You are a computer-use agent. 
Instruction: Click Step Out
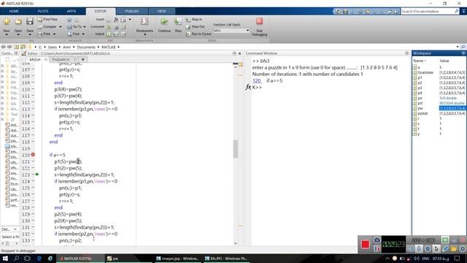click(x=195, y=27)
